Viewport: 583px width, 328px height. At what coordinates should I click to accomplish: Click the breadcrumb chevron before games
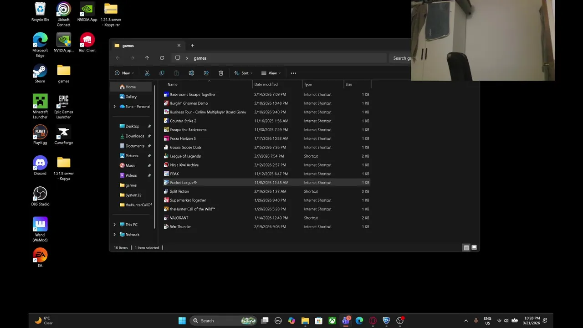(187, 58)
